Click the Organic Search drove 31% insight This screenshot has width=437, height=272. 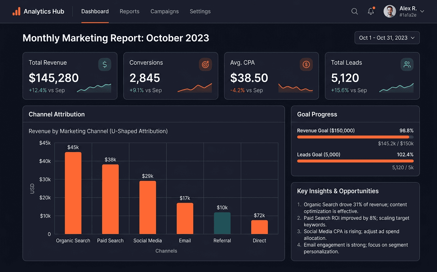pyautogui.click(x=355, y=208)
